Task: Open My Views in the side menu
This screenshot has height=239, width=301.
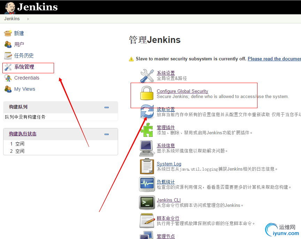Action: pyautogui.click(x=25, y=89)
